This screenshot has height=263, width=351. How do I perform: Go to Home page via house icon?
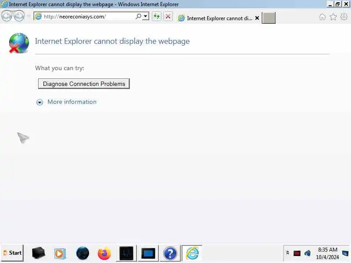click(x=322, y=17)
